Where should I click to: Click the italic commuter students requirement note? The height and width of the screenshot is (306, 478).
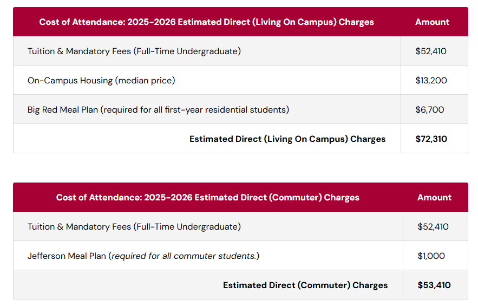(x=185, y=256)
